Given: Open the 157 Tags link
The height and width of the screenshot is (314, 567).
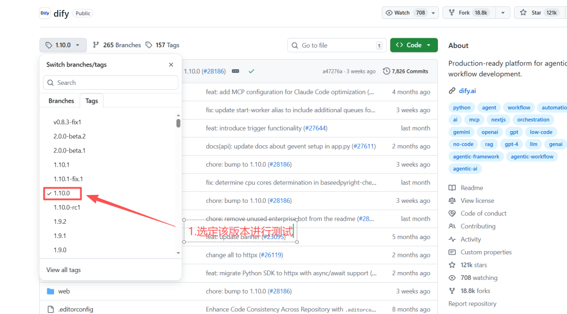Looking at the screenshot, I should [x=162, y=45].
